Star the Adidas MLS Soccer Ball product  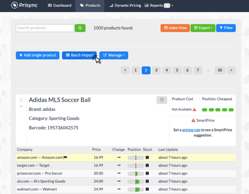tap(21, 100)
